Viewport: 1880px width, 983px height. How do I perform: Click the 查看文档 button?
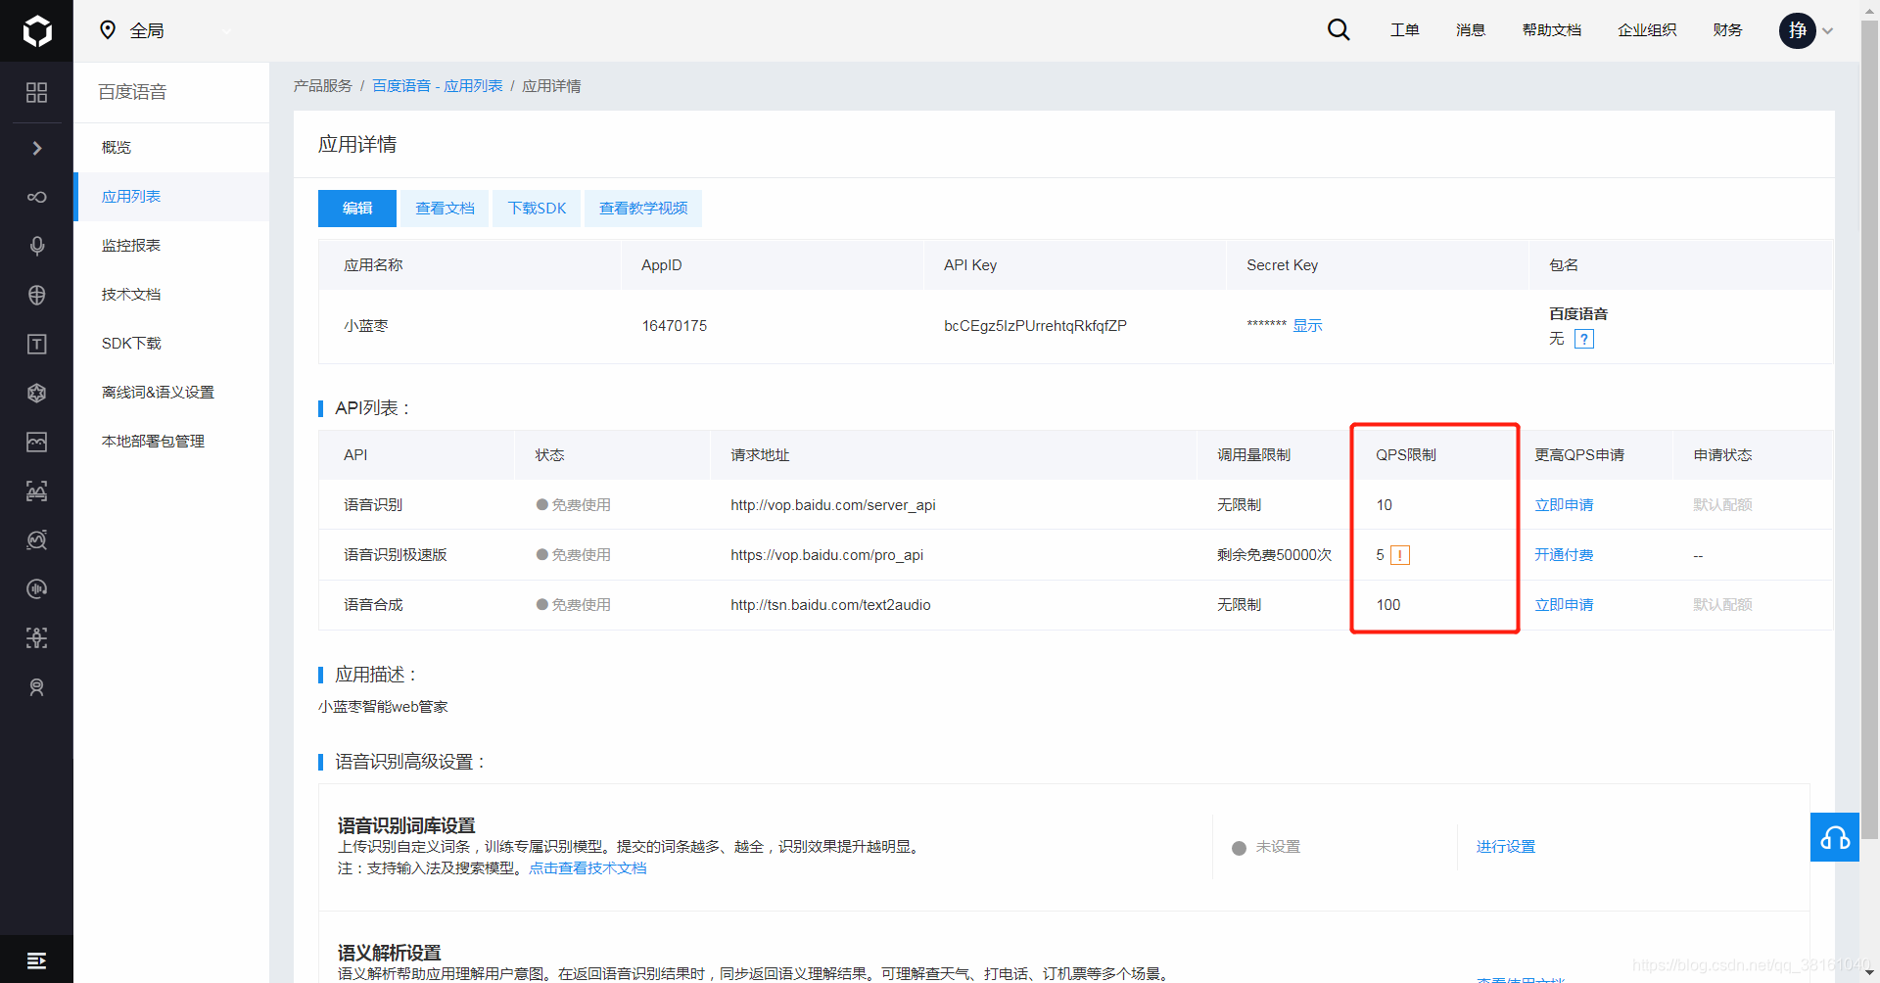click(445, 209)
